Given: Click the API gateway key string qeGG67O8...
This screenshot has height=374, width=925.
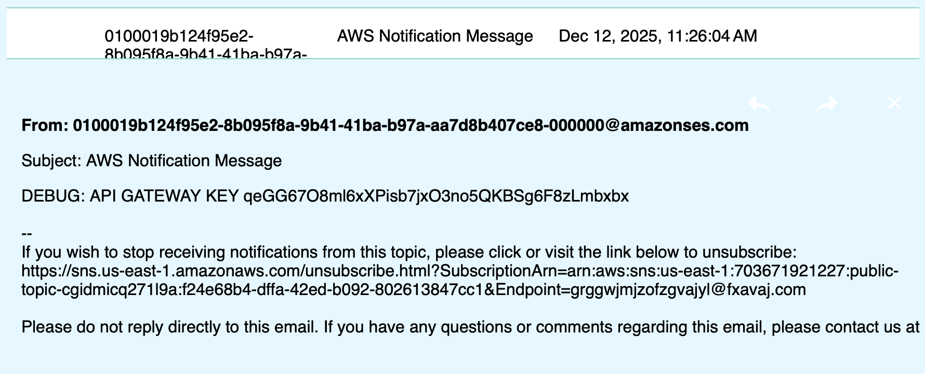Looking at the screenshot, I should 435,196.
